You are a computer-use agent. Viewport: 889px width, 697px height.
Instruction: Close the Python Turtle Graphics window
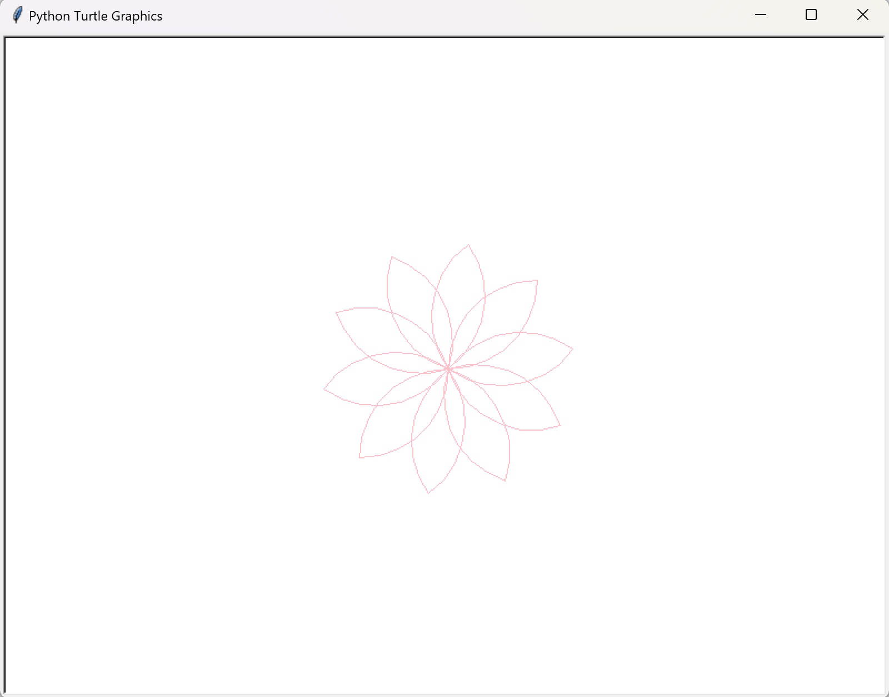(862, 15)
